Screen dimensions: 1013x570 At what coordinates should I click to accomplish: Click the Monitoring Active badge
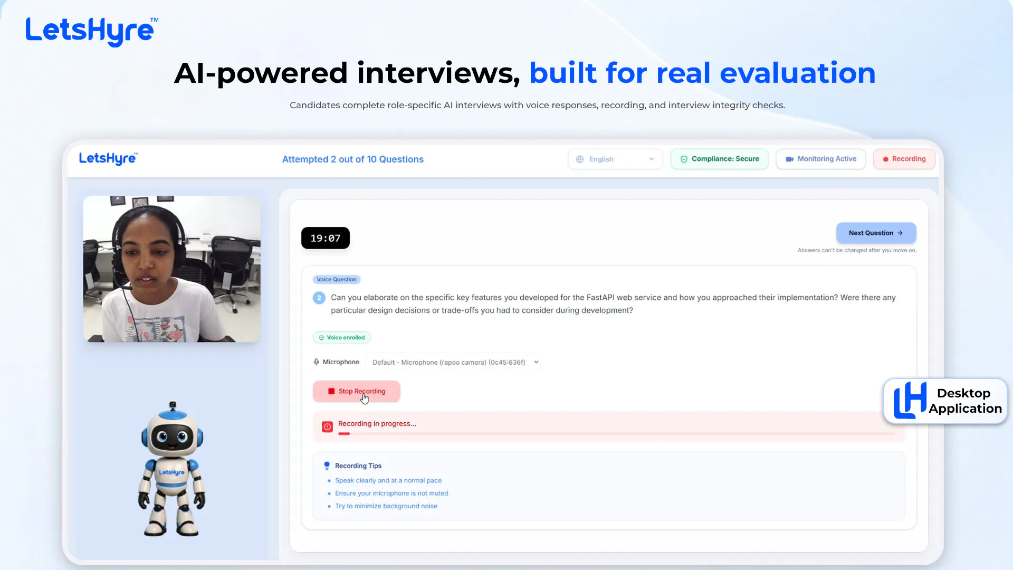[821, 159]
